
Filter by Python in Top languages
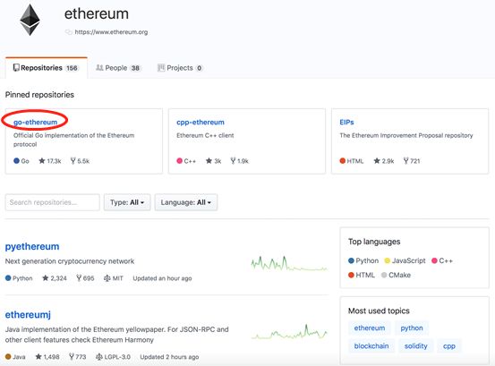pos(363,260)
